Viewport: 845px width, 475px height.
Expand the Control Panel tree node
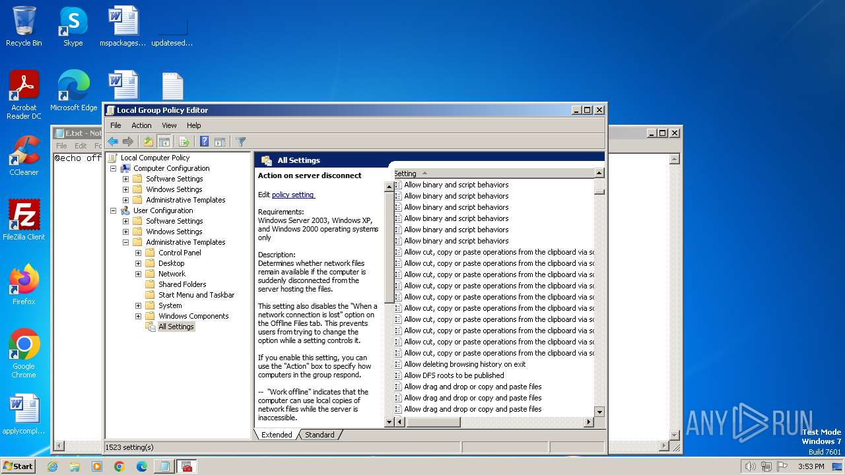pyautogui.click(x=138, y=253)
